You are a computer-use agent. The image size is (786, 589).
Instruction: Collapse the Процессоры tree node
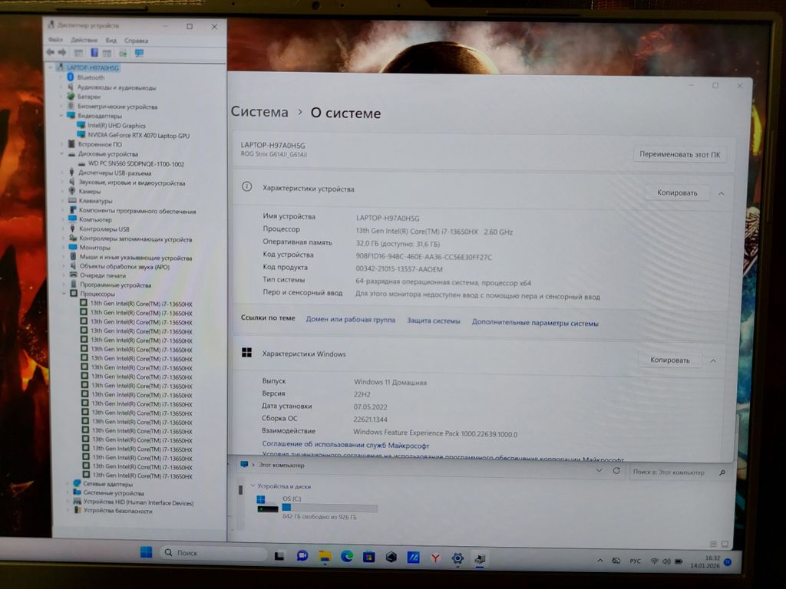coord(64,294)
